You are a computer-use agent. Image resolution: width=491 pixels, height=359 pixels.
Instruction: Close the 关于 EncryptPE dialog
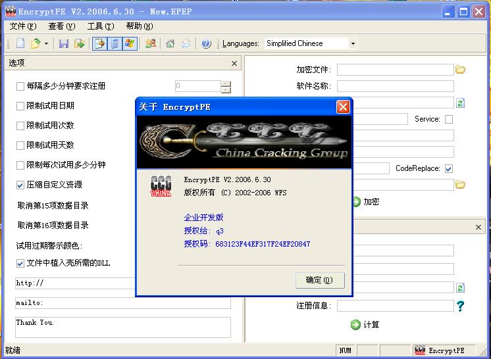coord(343,107)
